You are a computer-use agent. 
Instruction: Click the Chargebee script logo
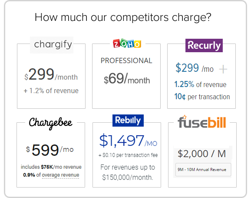tap(50, 123)
